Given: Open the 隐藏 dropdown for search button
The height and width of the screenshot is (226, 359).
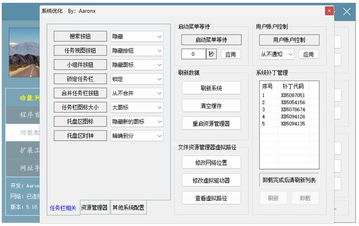Looking at the screenshot, I should [137, 36].
